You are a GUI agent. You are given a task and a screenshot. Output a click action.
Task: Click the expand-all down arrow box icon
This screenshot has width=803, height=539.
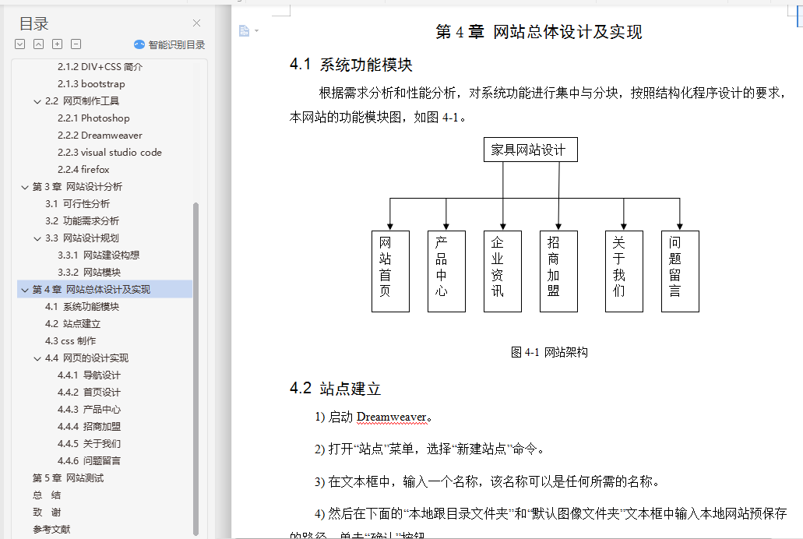pos(20,44)
